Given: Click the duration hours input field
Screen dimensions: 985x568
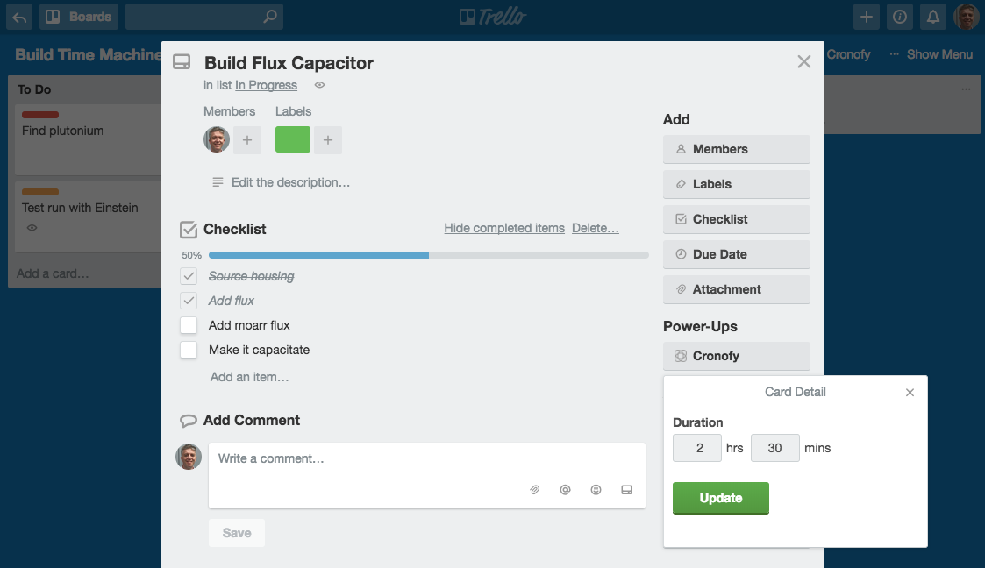Looking at the screenshot, I should coord(697,448).
